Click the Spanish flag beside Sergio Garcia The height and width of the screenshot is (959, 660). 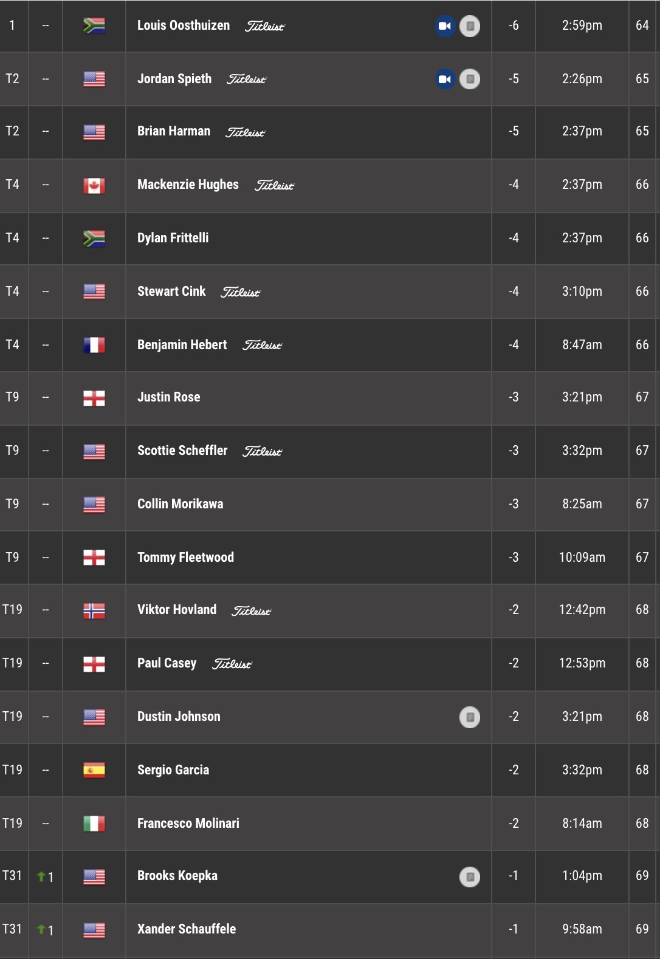(x=94, y=770)
